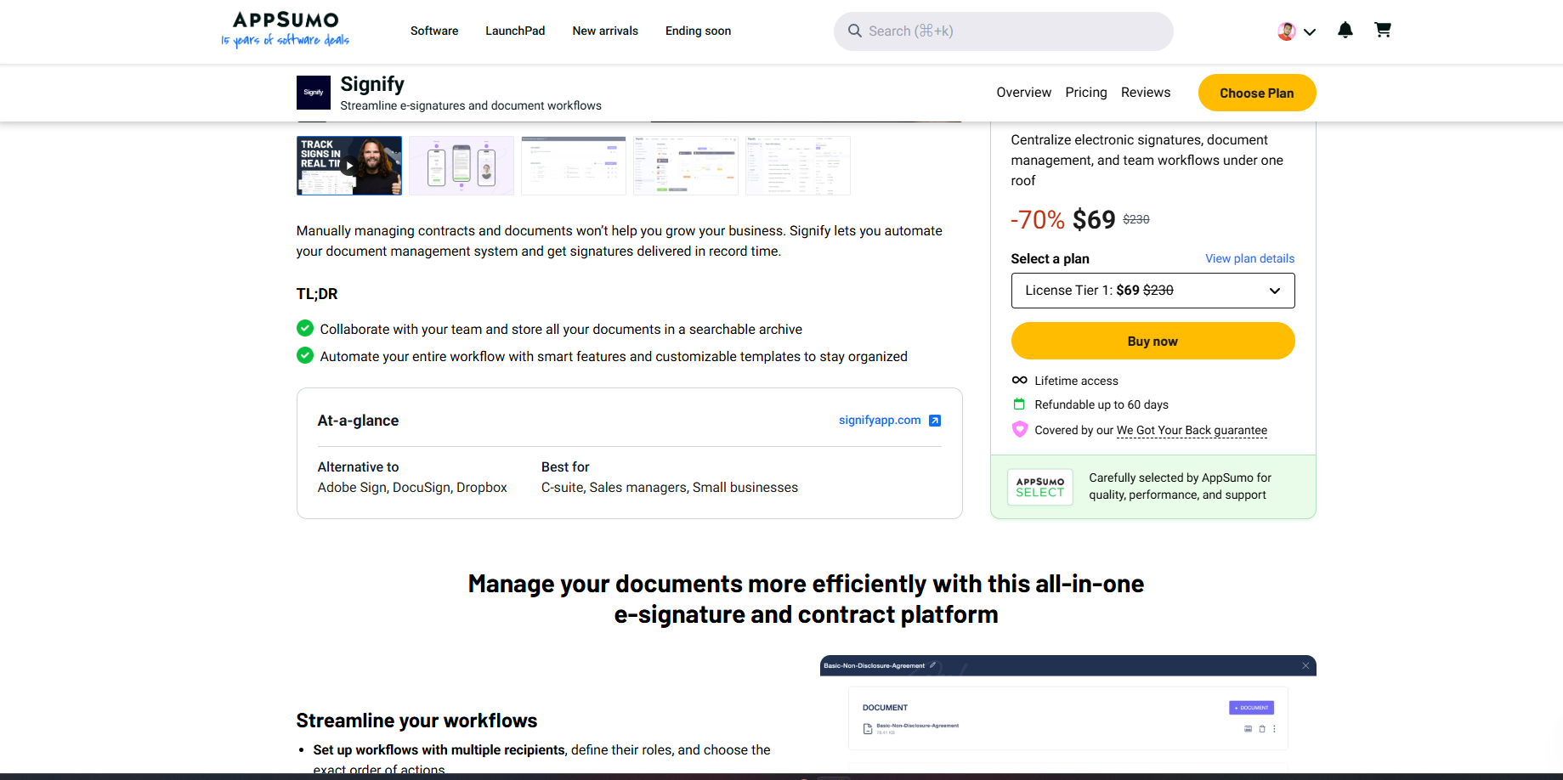
Task: Click the pink shield guarantee icon
Action: click(1020, 429)
